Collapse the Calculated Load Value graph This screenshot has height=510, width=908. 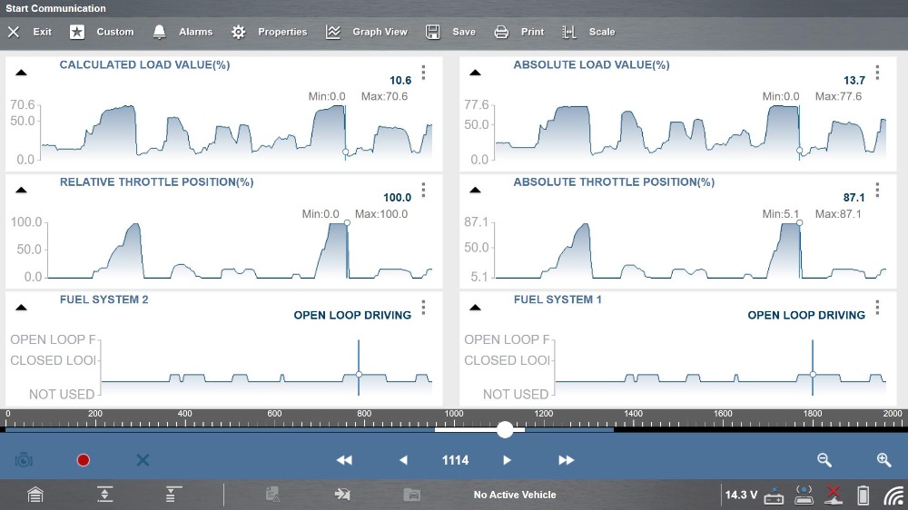click(x=21, y=73)
